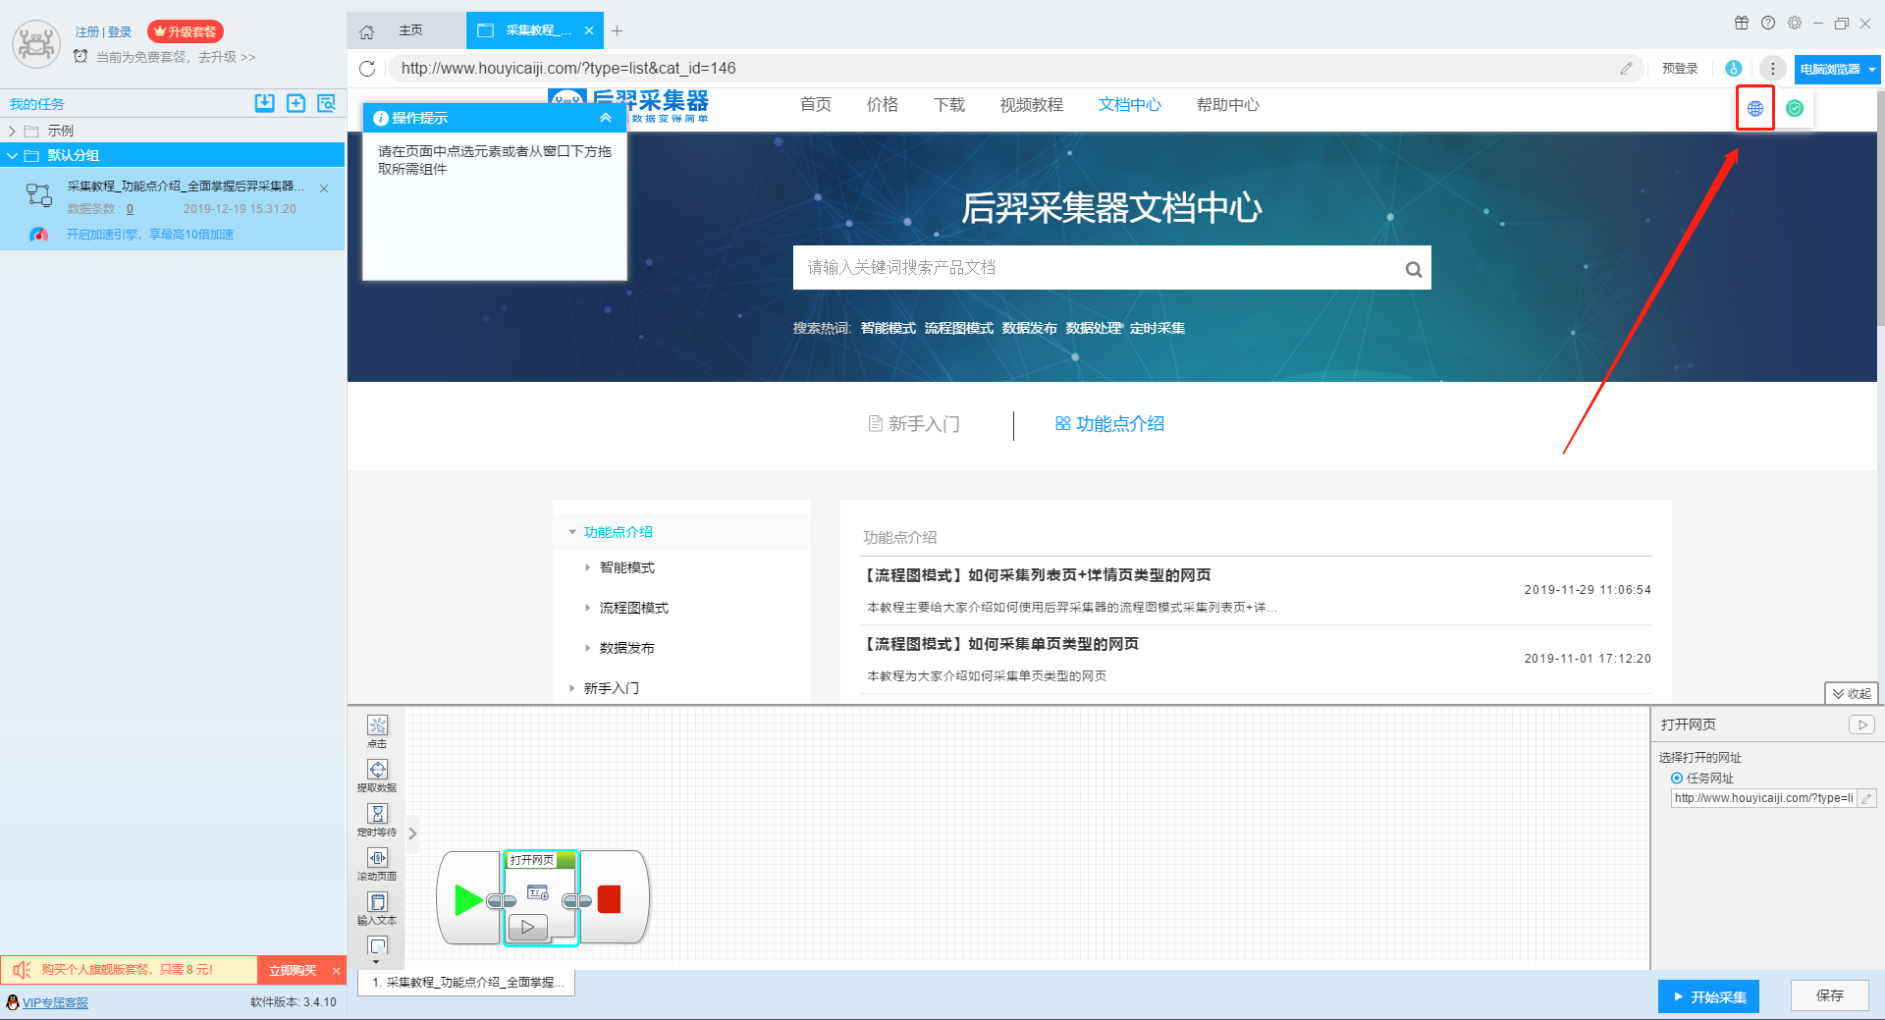Click the edit icon beside the task URL field
The width and height of the screenshot is (1885, 1020).
(1867, 798)
